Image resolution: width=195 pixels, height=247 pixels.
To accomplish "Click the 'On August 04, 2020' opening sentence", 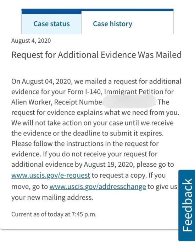I will [x=42, y=81].
